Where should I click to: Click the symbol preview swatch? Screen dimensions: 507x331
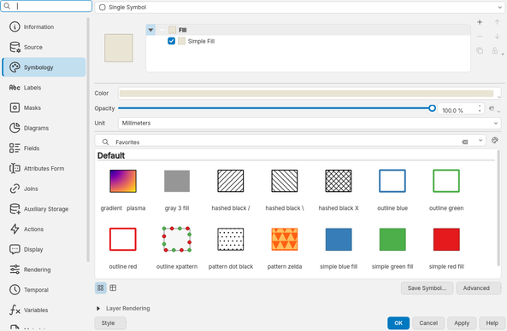[x=119, y=48]
